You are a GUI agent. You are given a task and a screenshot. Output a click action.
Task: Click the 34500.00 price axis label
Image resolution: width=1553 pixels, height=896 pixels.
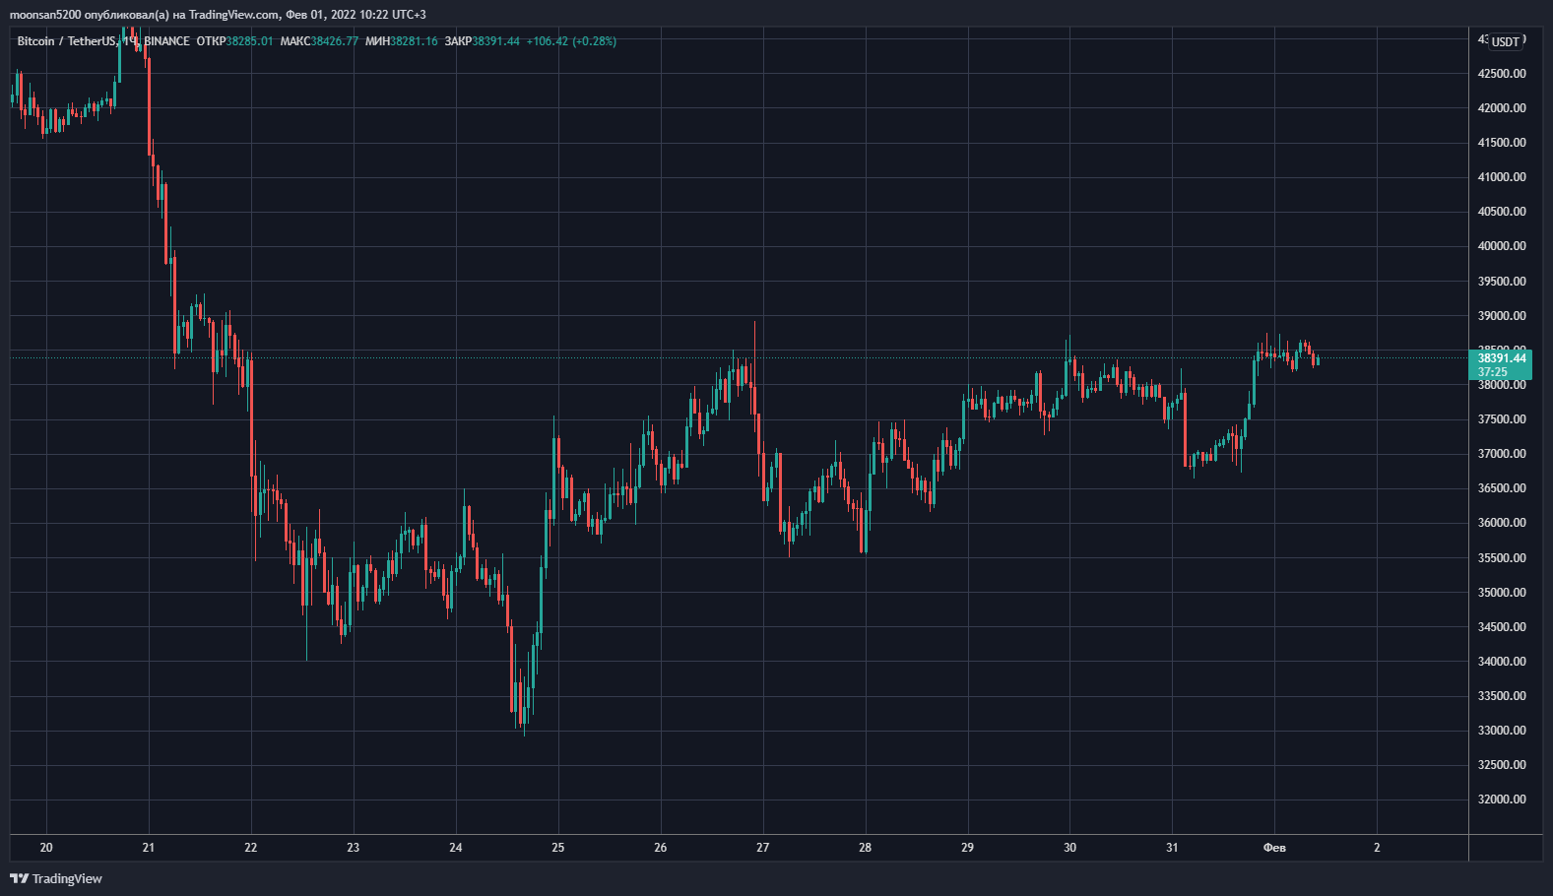1502,627
